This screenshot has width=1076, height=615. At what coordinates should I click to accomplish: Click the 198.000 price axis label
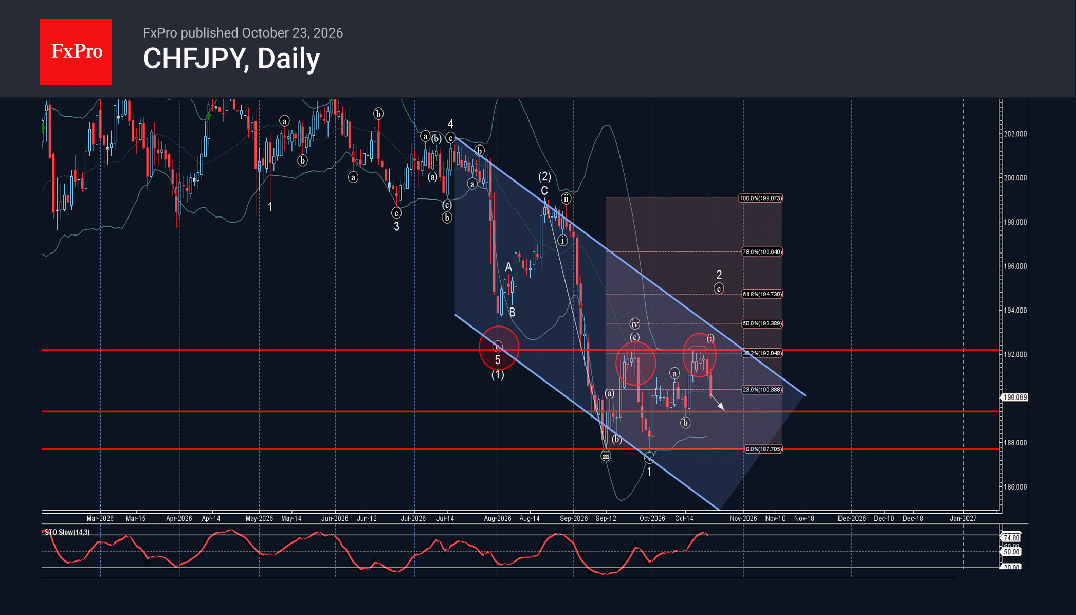click(x=1015, y=222)
